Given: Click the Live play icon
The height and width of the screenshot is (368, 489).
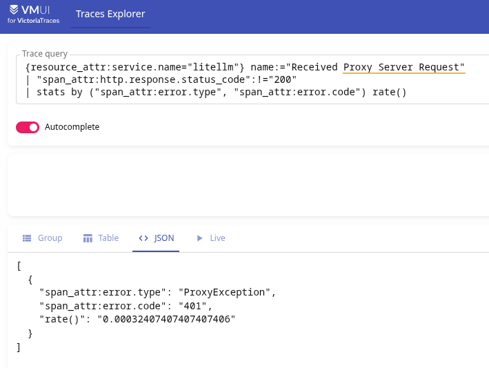Looking at the screenshot, I should (x=199, y=238).
